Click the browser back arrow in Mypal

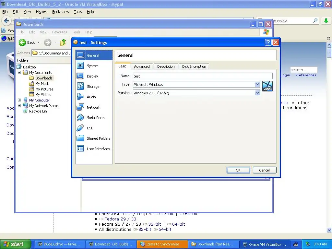point(6,21)
